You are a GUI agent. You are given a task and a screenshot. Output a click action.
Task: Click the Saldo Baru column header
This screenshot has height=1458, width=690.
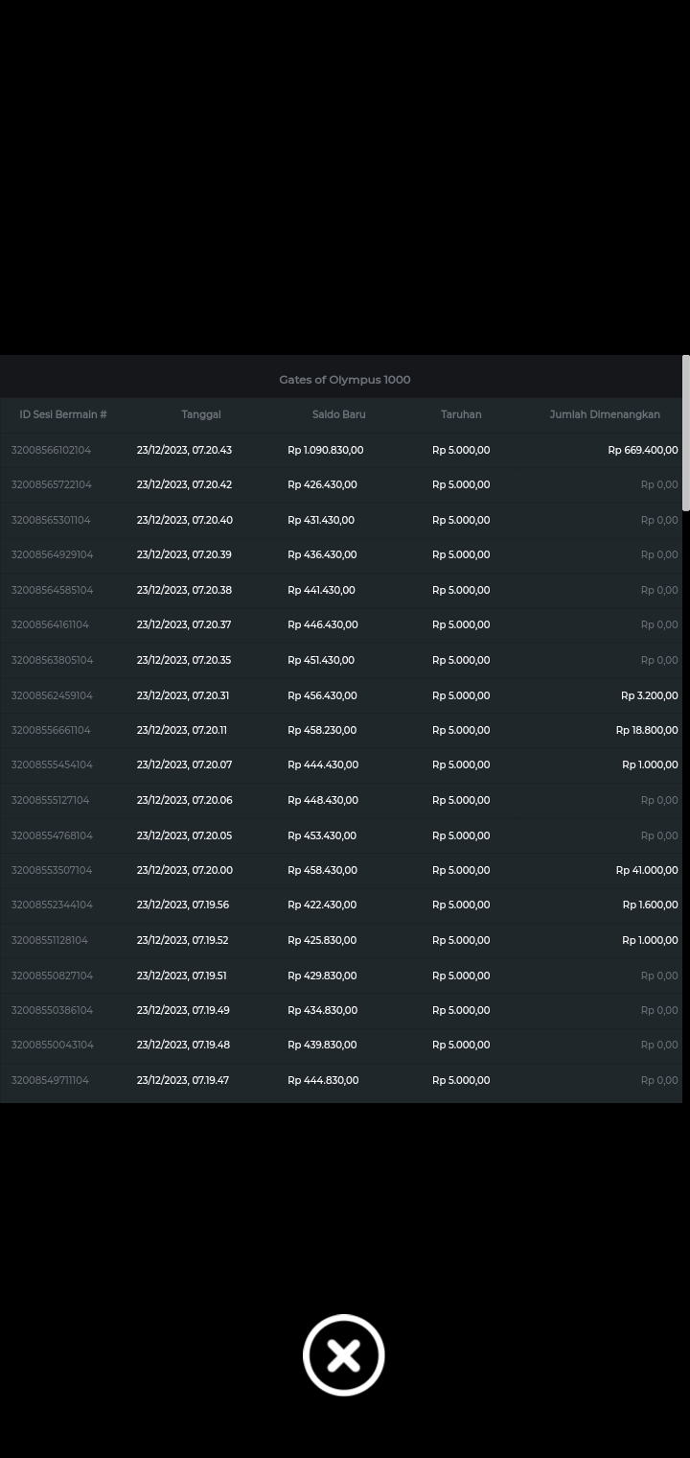pyautogui.click(x=338, y=414)
